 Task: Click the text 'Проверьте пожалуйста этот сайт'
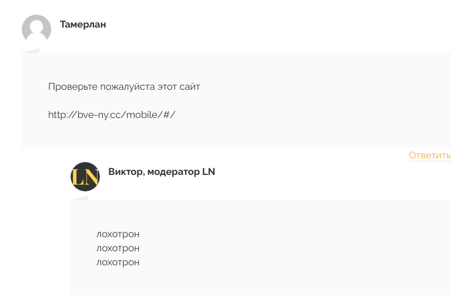click(x=124, y=87)
